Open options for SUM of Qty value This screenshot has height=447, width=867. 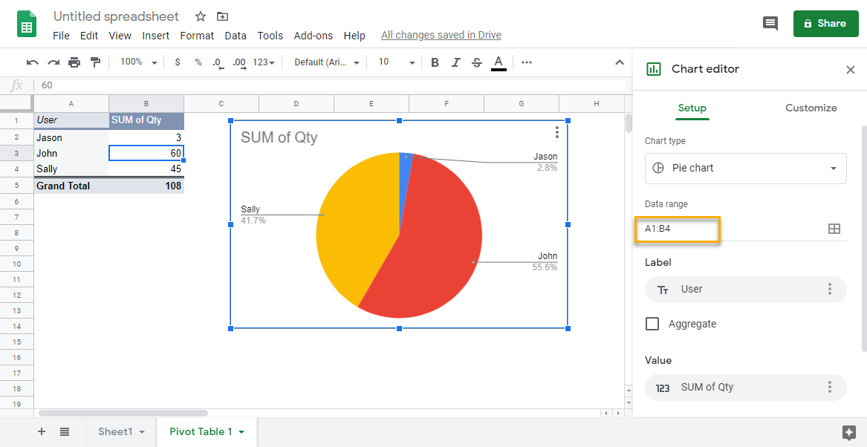(x=829, y=388)
